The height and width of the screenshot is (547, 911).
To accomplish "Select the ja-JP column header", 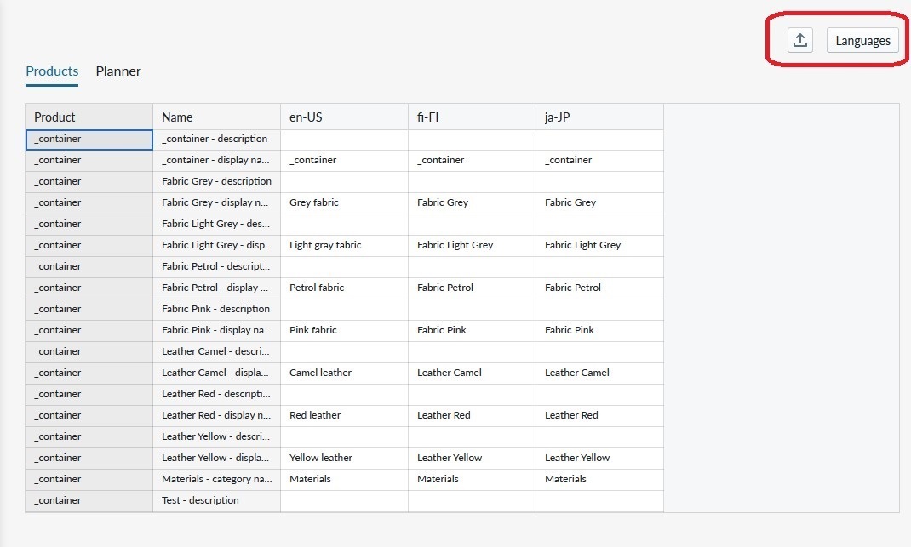I will point(599,117).
